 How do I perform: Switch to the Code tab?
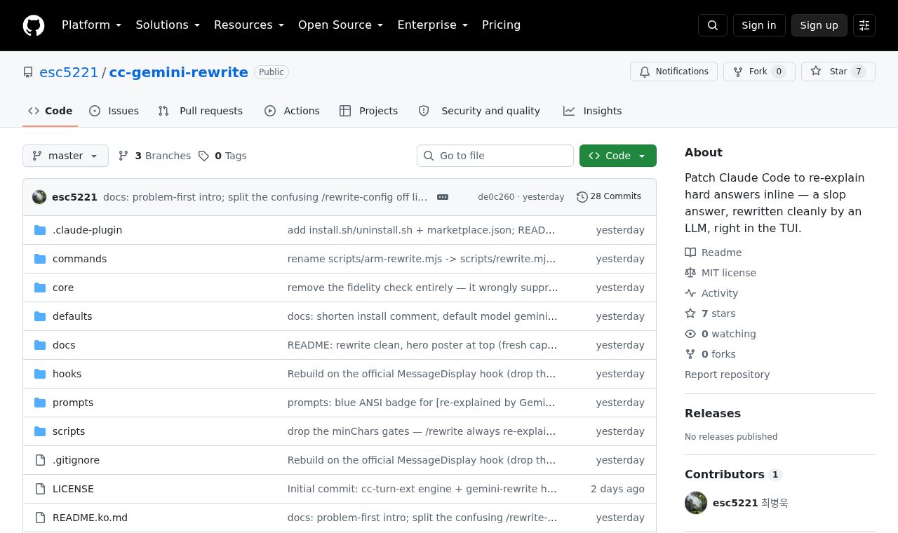pyautogui.click(x=50, y=111)
